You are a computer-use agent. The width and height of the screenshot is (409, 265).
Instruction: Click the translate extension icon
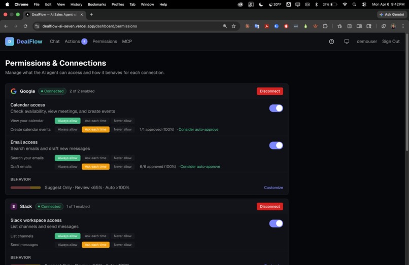point(257,26)
